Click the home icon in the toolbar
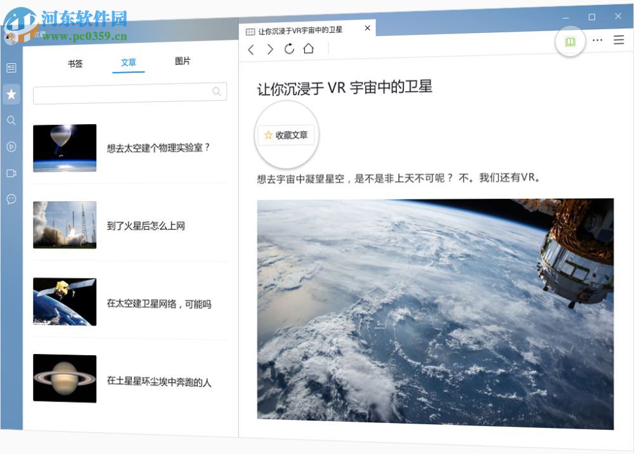 309,49
